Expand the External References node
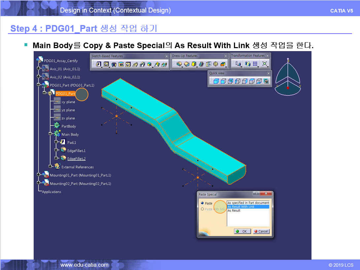This screenshot has width=360, height=270. coord(50,166)
